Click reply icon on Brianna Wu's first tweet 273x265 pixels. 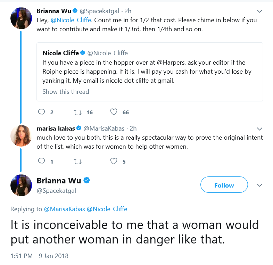41,112
